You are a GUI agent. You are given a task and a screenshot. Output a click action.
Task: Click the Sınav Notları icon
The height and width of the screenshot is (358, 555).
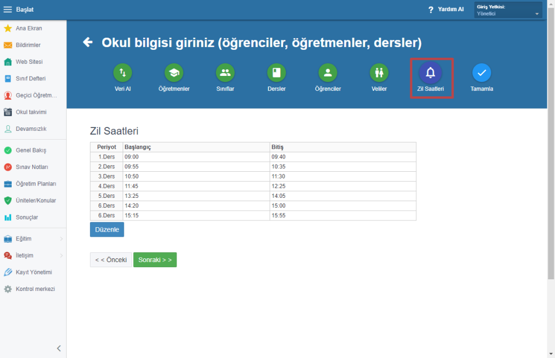[8, 167]
